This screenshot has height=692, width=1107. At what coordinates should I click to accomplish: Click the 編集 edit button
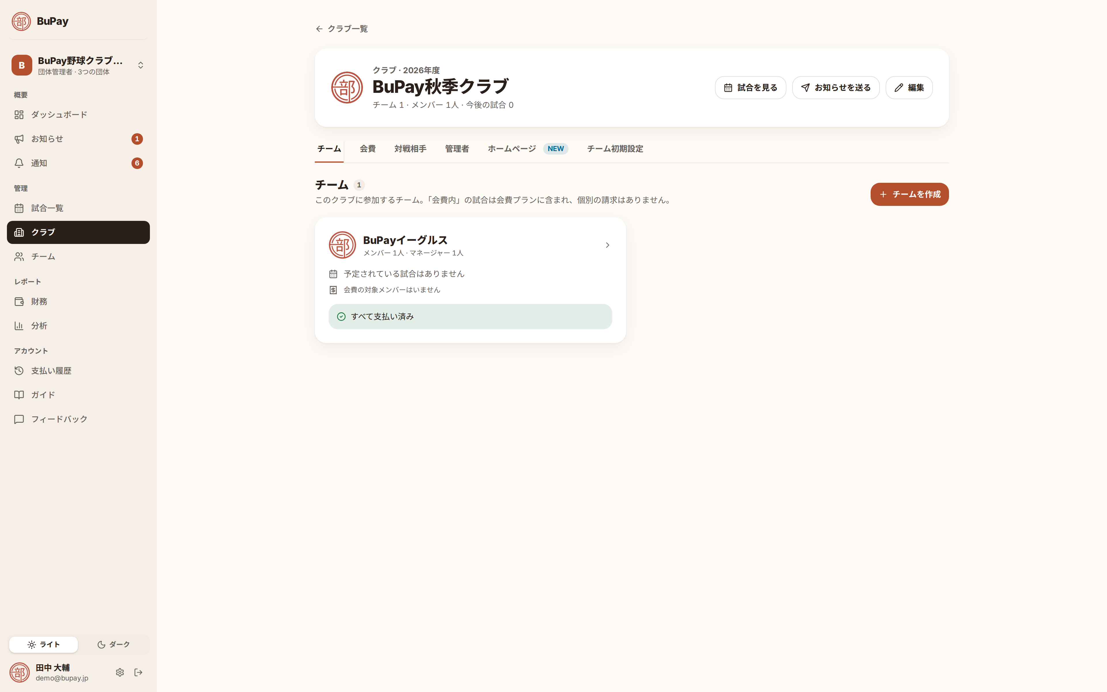click(909, 87)
